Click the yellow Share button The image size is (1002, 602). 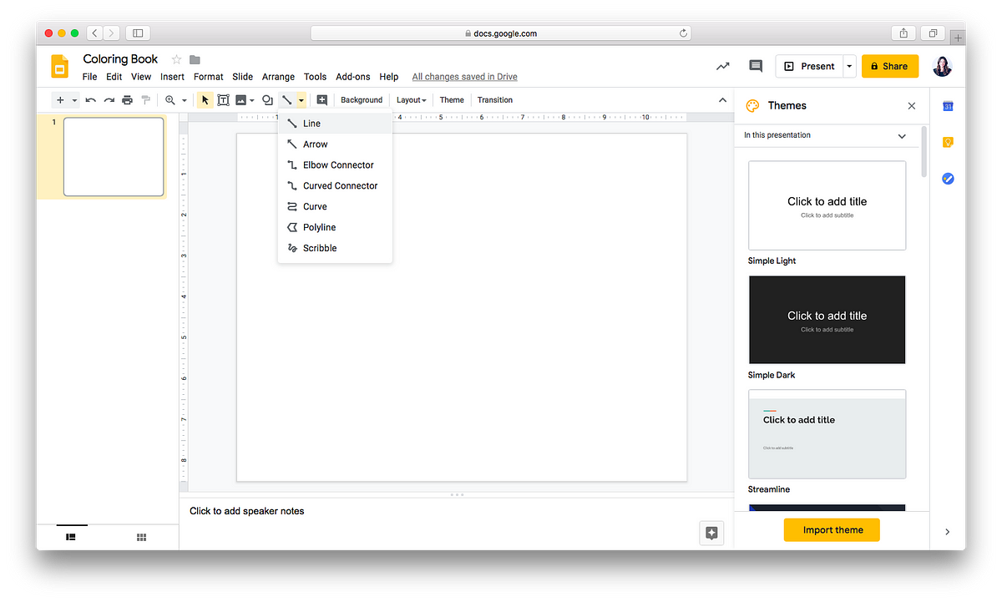890,66
